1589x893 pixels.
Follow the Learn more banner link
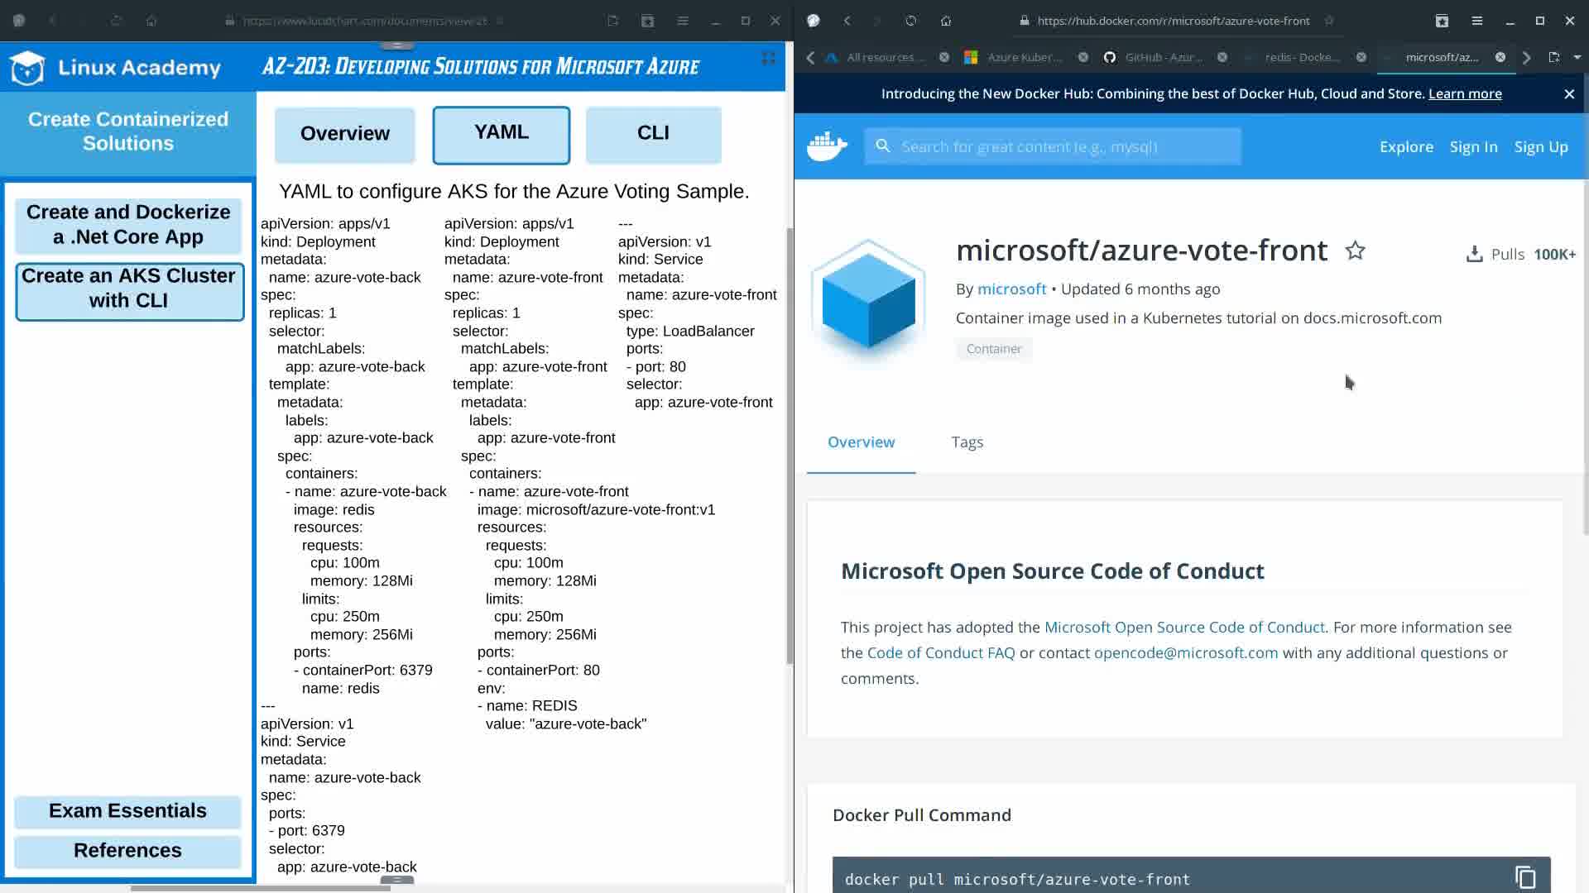coord(1464,93)
